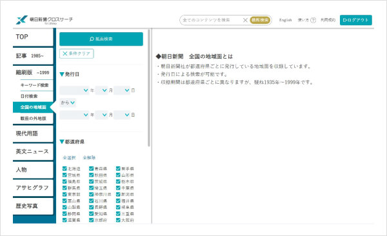Image resolution: width=387 pixels, height=236 pixels.
Task: Deselect the 神奈川県 checkbox
Action: [92, 194]
